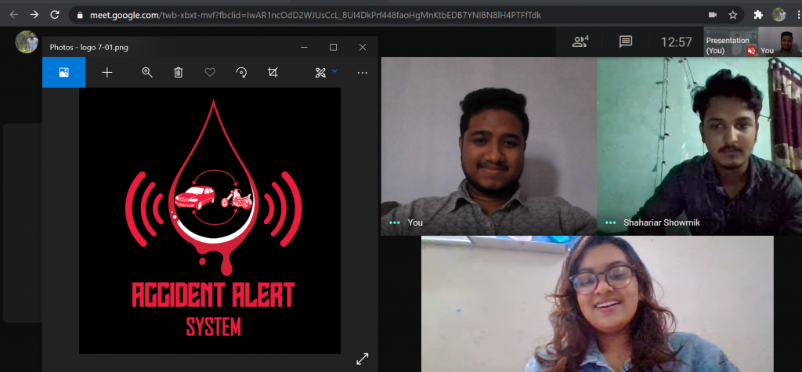Show the participants list in Meet

580,42
